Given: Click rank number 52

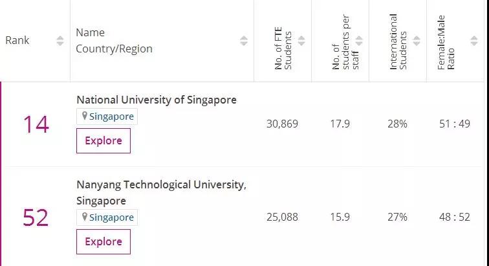Looking at the screenshot, I should (x=36, y=217).
